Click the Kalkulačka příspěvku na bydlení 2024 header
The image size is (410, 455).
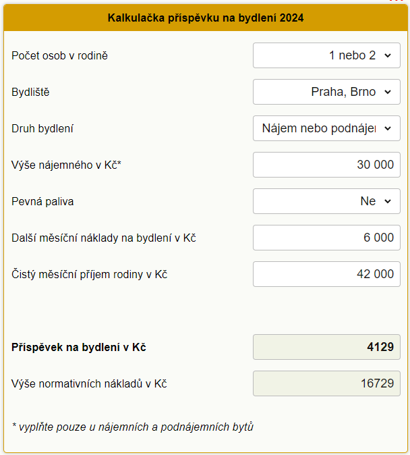[205, 18]
